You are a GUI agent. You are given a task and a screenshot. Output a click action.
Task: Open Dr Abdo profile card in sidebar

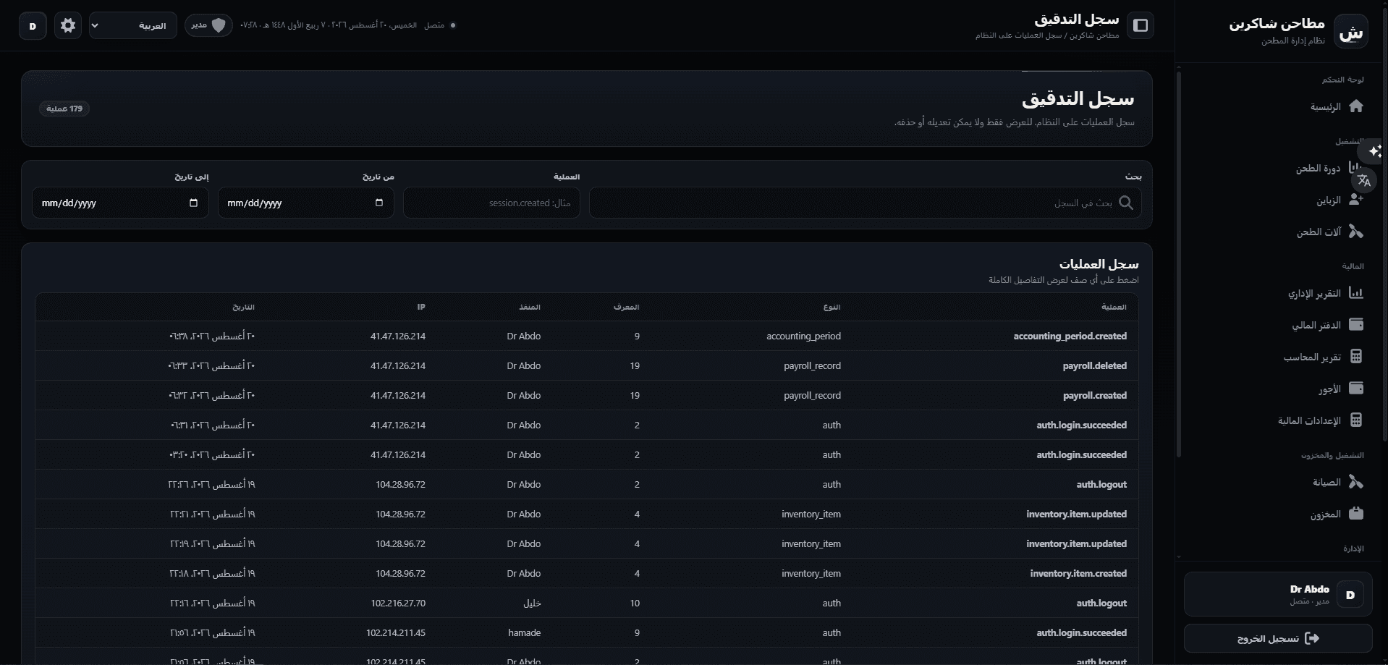click(1278, 594)
